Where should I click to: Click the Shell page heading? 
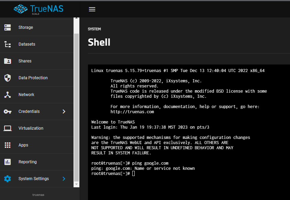click(x=99, y=42)
